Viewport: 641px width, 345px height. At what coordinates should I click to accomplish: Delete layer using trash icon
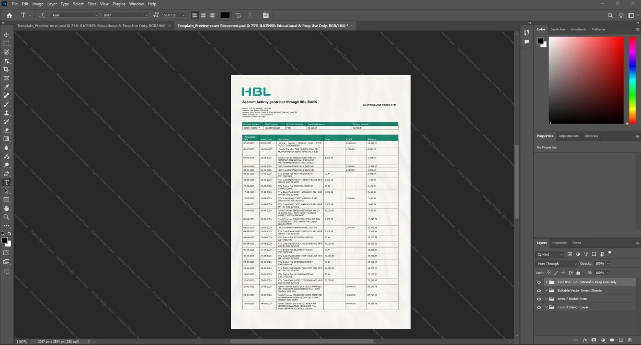tap(630, 340)
